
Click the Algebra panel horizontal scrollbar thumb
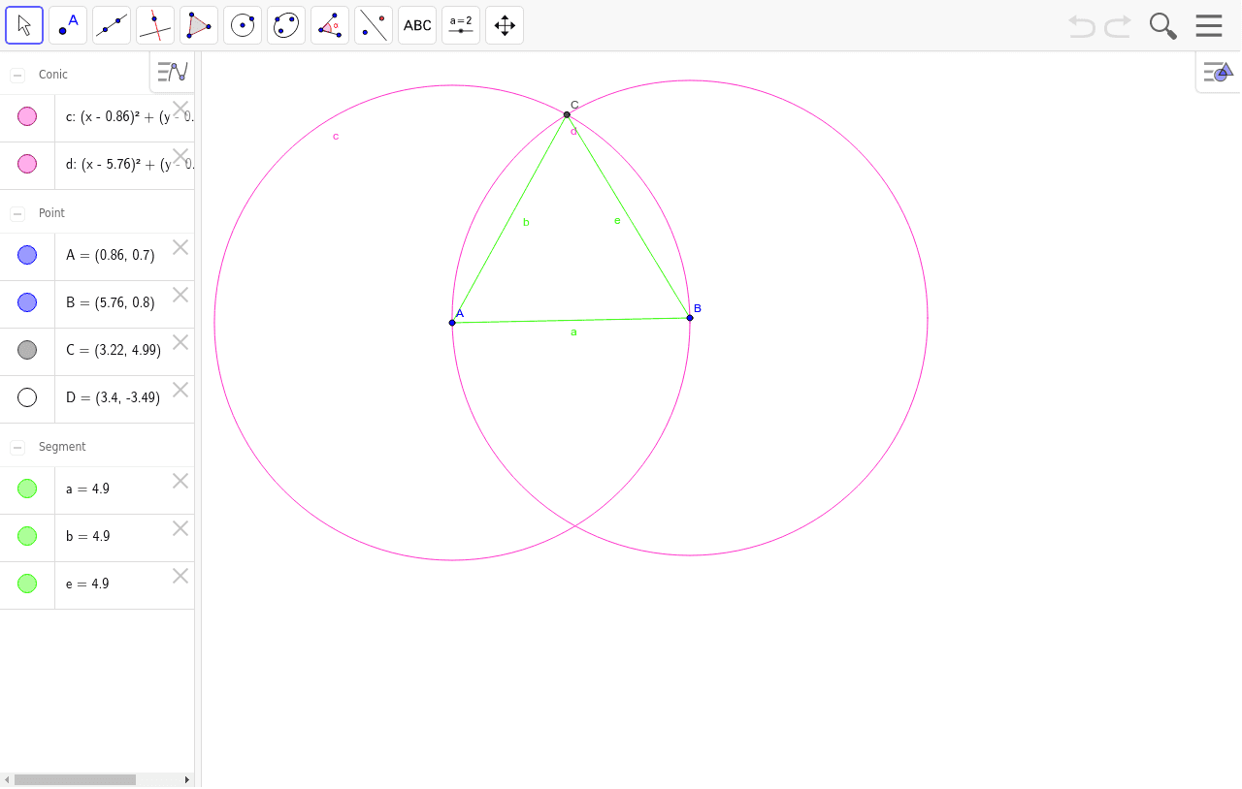[x=75, y=779]
